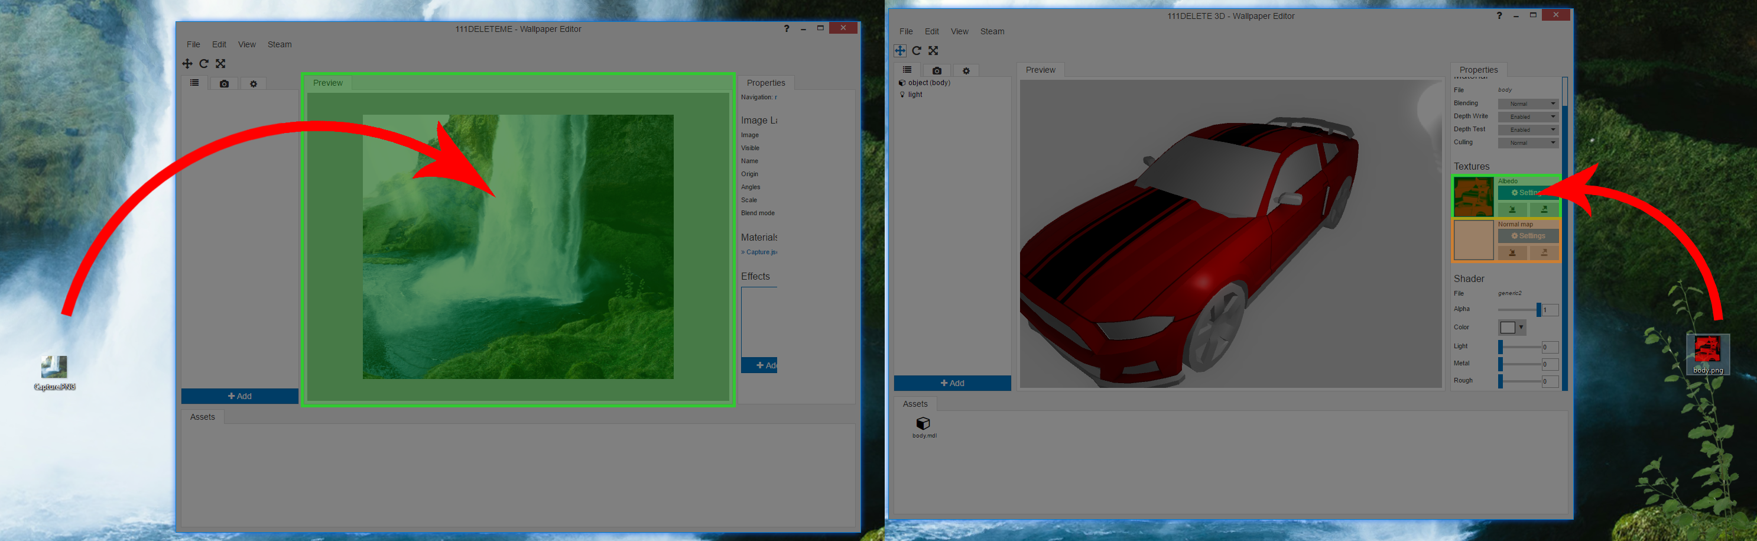Open the Edit menu in the left window
Image resolution: width=1757 pixels, height=541 pixels.
219,44
